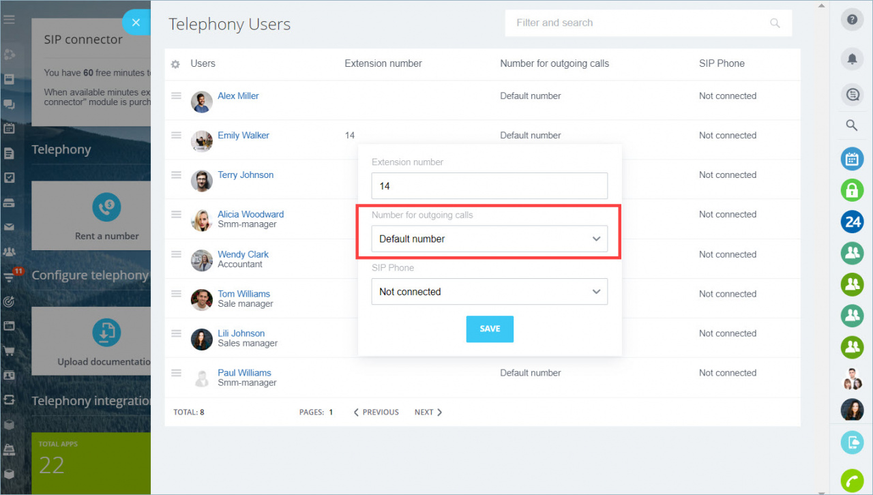The width and height of the screenshot is (873, 495).
Task: Open the notifications bell icon
Action: [852, 59]
